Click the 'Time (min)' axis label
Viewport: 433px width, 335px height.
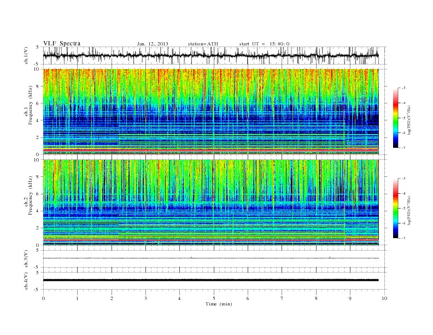pyautogui.click(x=219, y=304)
